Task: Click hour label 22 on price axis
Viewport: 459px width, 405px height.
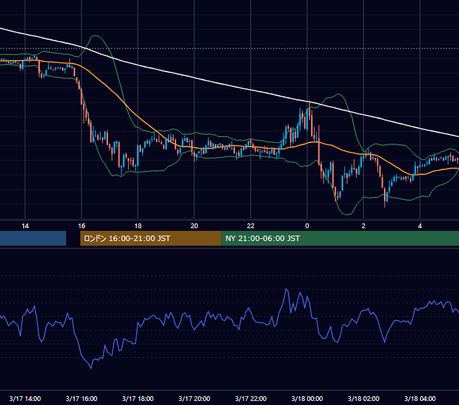Action: point(251,226)
